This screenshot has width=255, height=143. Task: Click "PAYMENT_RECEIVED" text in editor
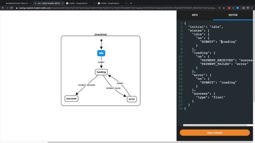[x=217, y=60]
